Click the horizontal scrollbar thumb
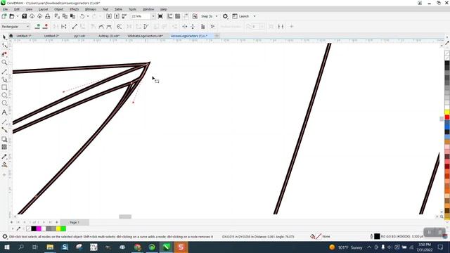 pyautogui.click(x=125, y=216)
